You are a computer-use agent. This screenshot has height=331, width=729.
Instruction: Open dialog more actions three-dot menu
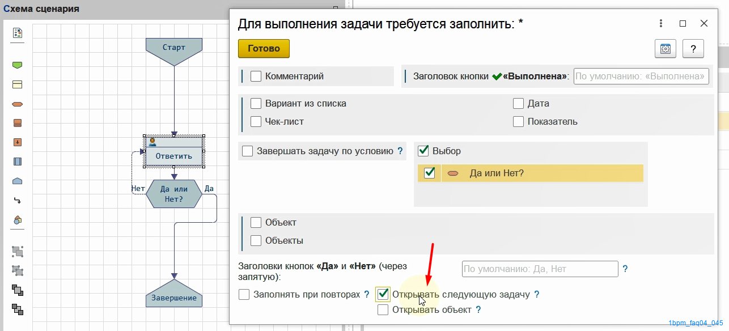coord(661,23)
